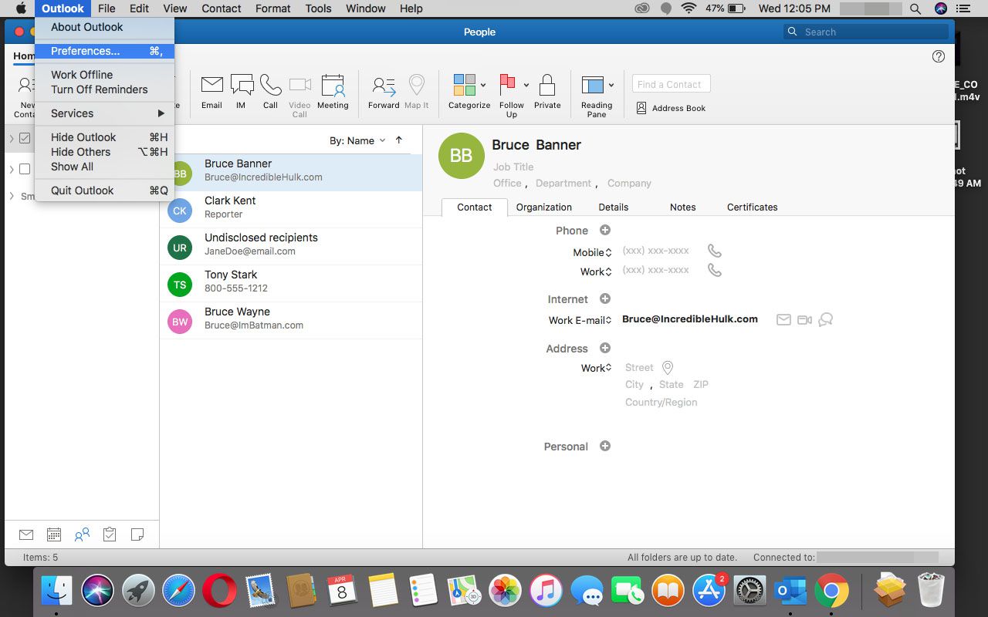
Task: Select Hide Others menu item
Action: [x=104, y=152]
